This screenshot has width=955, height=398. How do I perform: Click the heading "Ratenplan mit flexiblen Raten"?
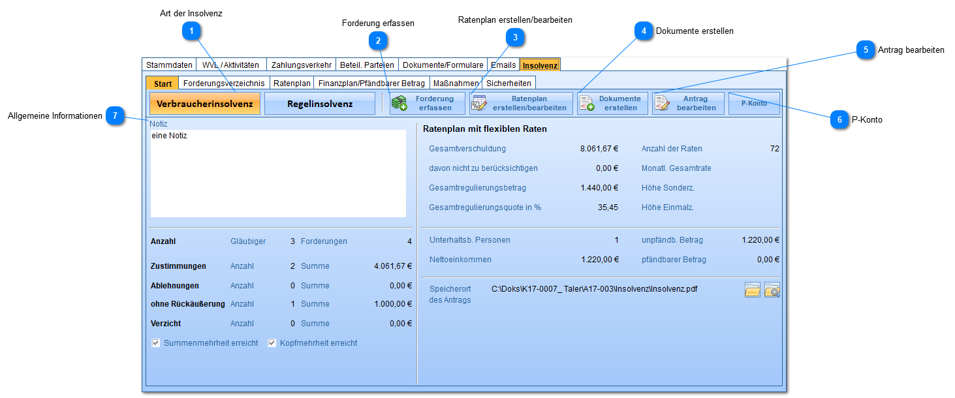(x=485, y=129)
